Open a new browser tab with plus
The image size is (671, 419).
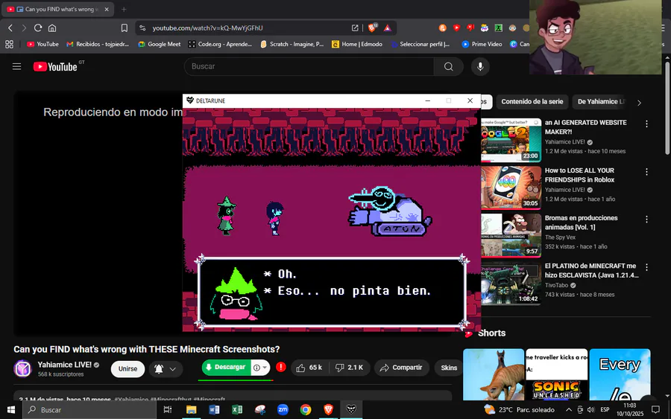tap(124, 10)
